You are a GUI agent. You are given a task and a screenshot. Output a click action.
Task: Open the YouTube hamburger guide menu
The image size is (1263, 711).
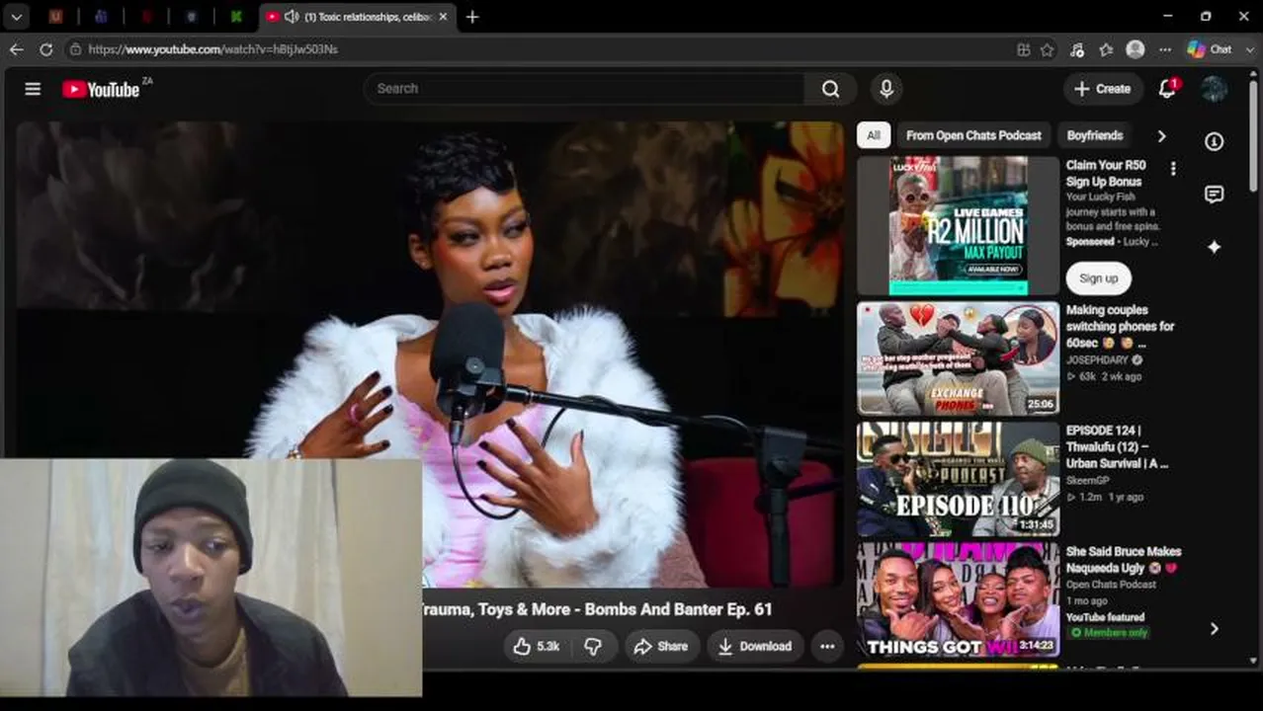[x=33, y=89]
